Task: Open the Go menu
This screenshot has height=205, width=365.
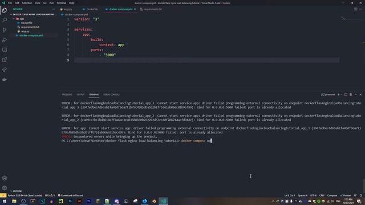Action: tap(44, 3)
